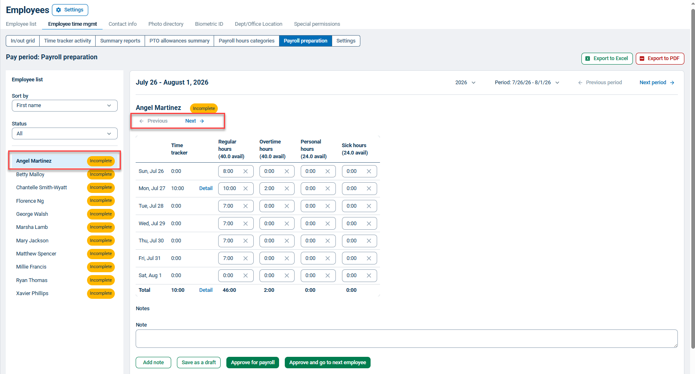Clear Thu, Jul 30 regular hours with X
The image size is (695, 374).
[x=246, y=241]
